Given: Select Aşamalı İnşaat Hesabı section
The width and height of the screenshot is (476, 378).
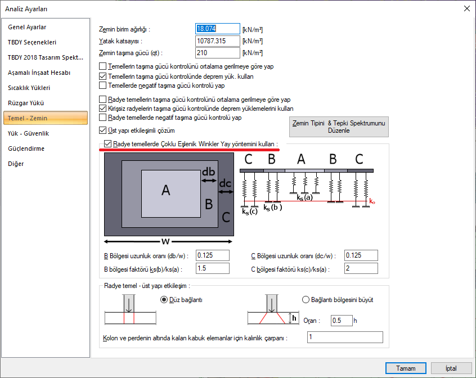Looking at the screenshot, I should pyautogui.click(x=46, y=73).
